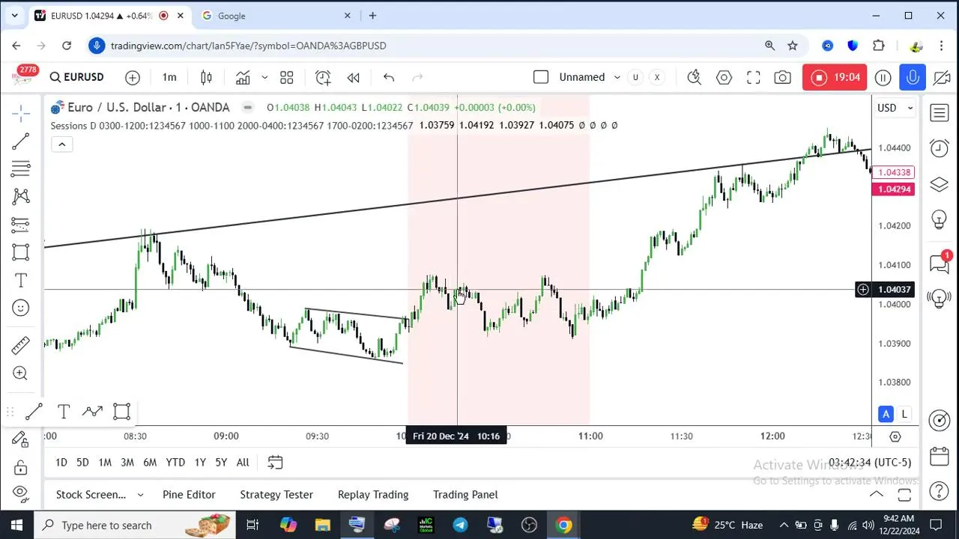Toggle hide all drawings eye icon
The width and height of the screenshot is (959, 539).
(x=21, y=493)
